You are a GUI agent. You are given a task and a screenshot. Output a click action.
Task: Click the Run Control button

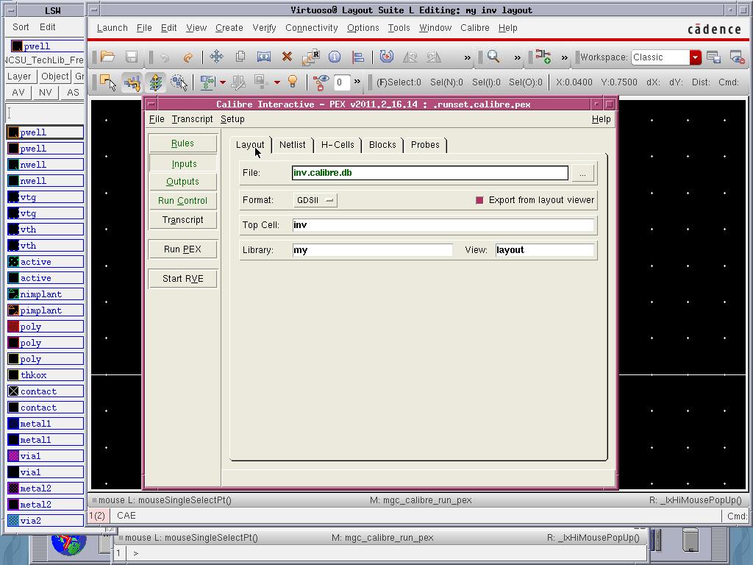pyautogui.click(x=182, y=201)
